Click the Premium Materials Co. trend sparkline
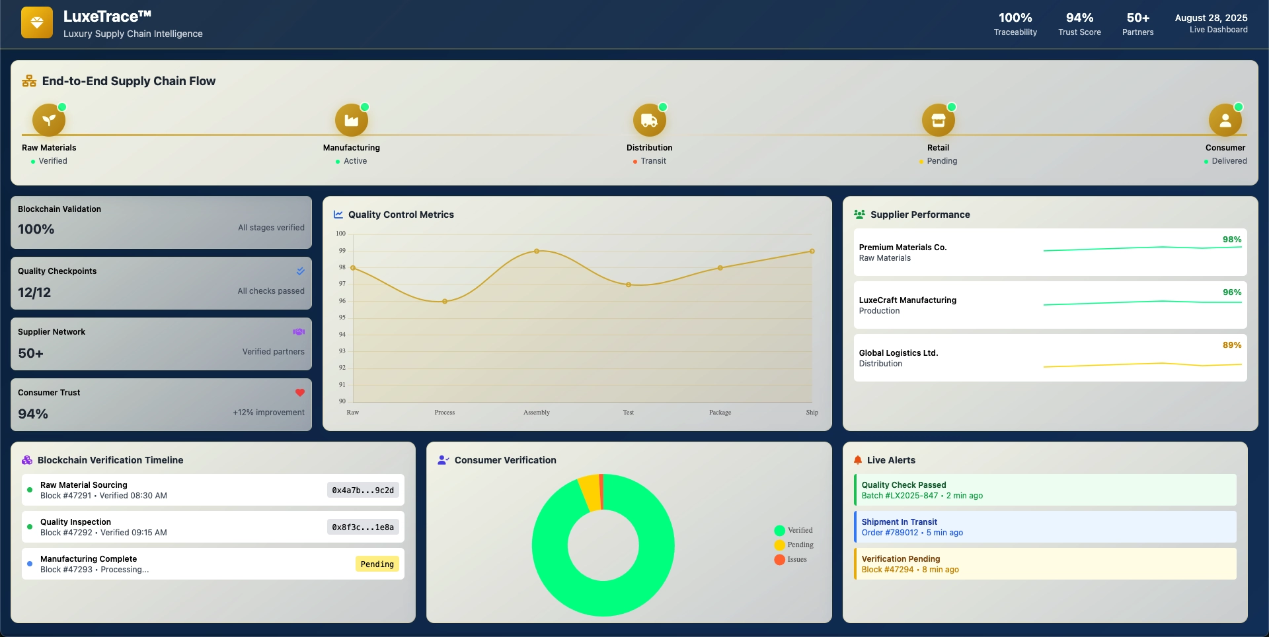Viewport: 1269px width, 637px height. [x=1142, y=250]
